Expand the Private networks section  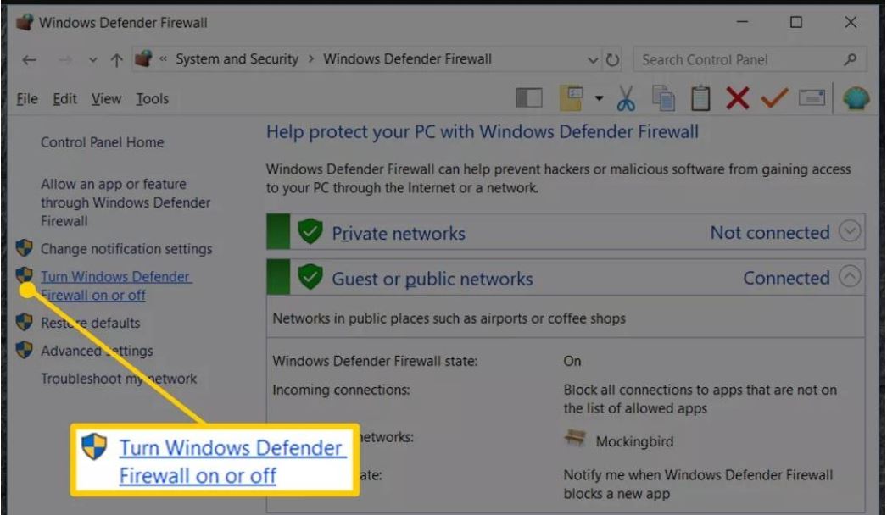click(850, 231)
